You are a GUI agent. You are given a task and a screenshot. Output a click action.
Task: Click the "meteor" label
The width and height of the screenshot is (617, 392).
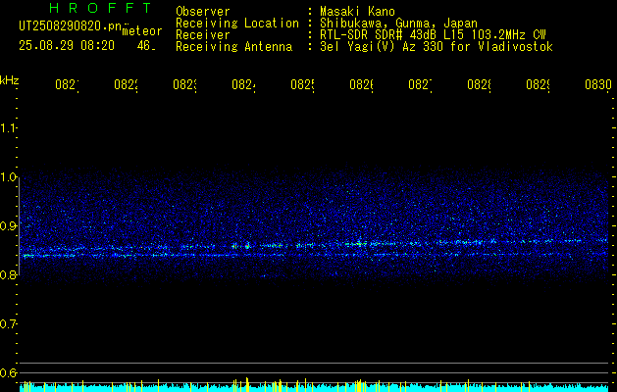coord(142,31)
